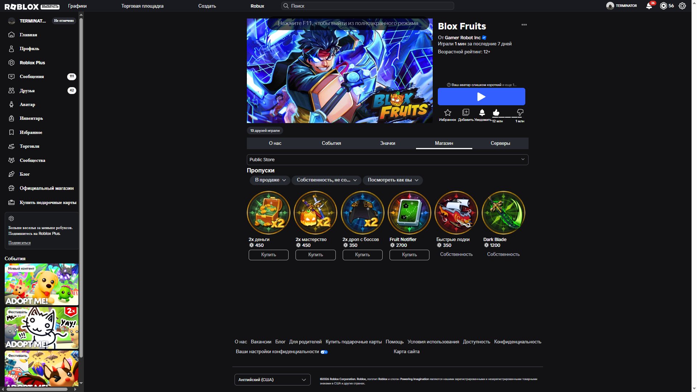Click the Подписаться Roblox Plus link

[20, 242]
